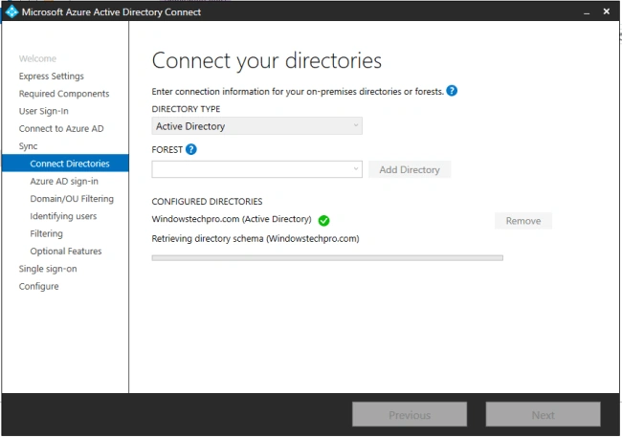The height and width of the screenshot is (438, 622).
Task: Open the Configure step
Action: 38,286
